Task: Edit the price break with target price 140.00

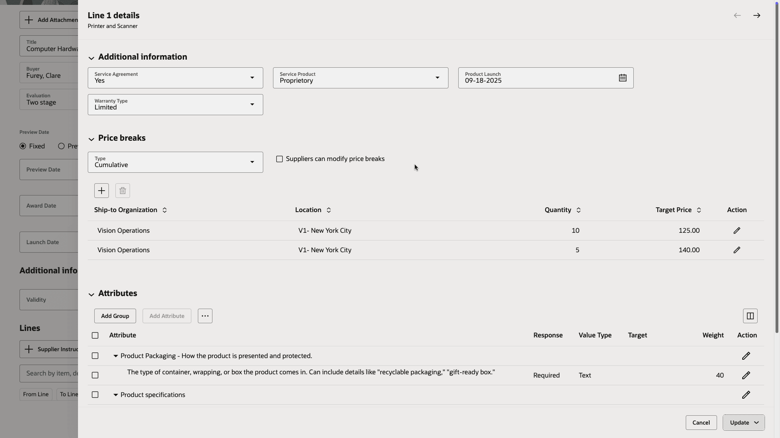Action: pos(737,250)
